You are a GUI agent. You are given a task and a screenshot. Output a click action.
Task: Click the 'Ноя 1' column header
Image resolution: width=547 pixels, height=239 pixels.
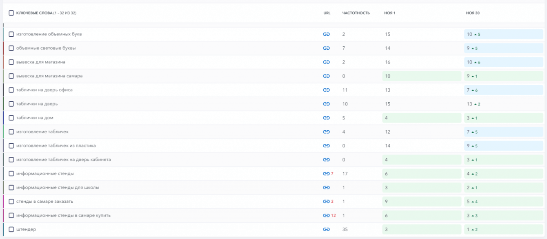(x=389, y=13)
